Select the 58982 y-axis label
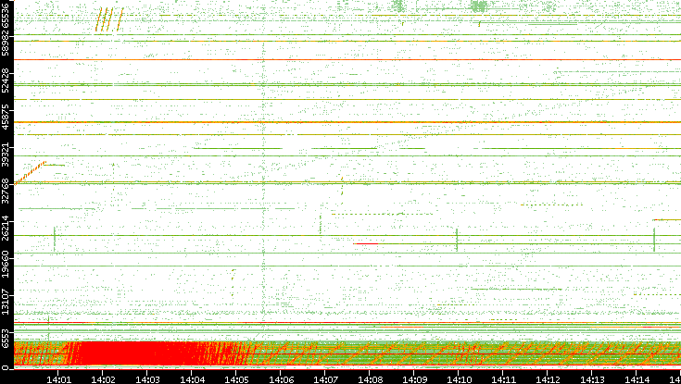The height and width of the screenshot is (384, 681). coord(6,46)
